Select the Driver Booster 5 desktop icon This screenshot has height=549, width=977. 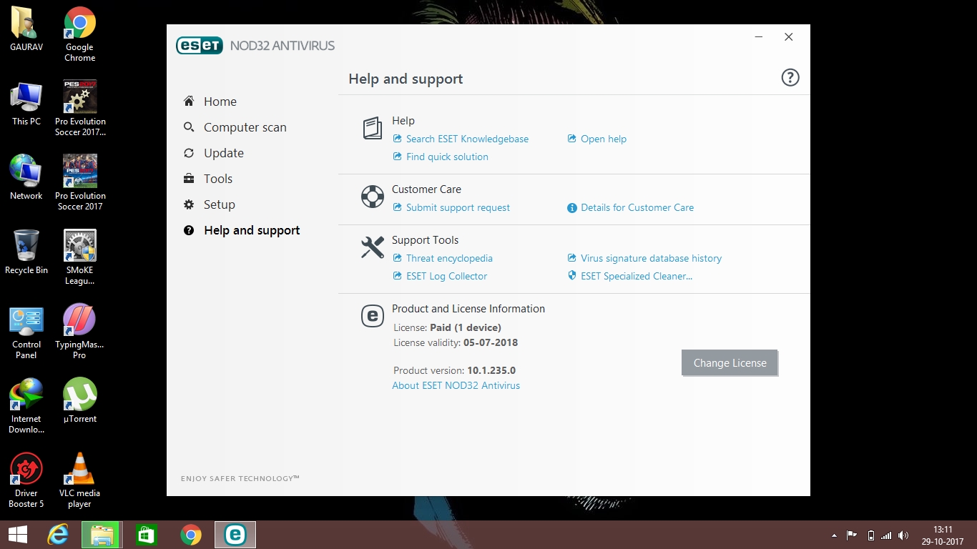coord(26,480)
